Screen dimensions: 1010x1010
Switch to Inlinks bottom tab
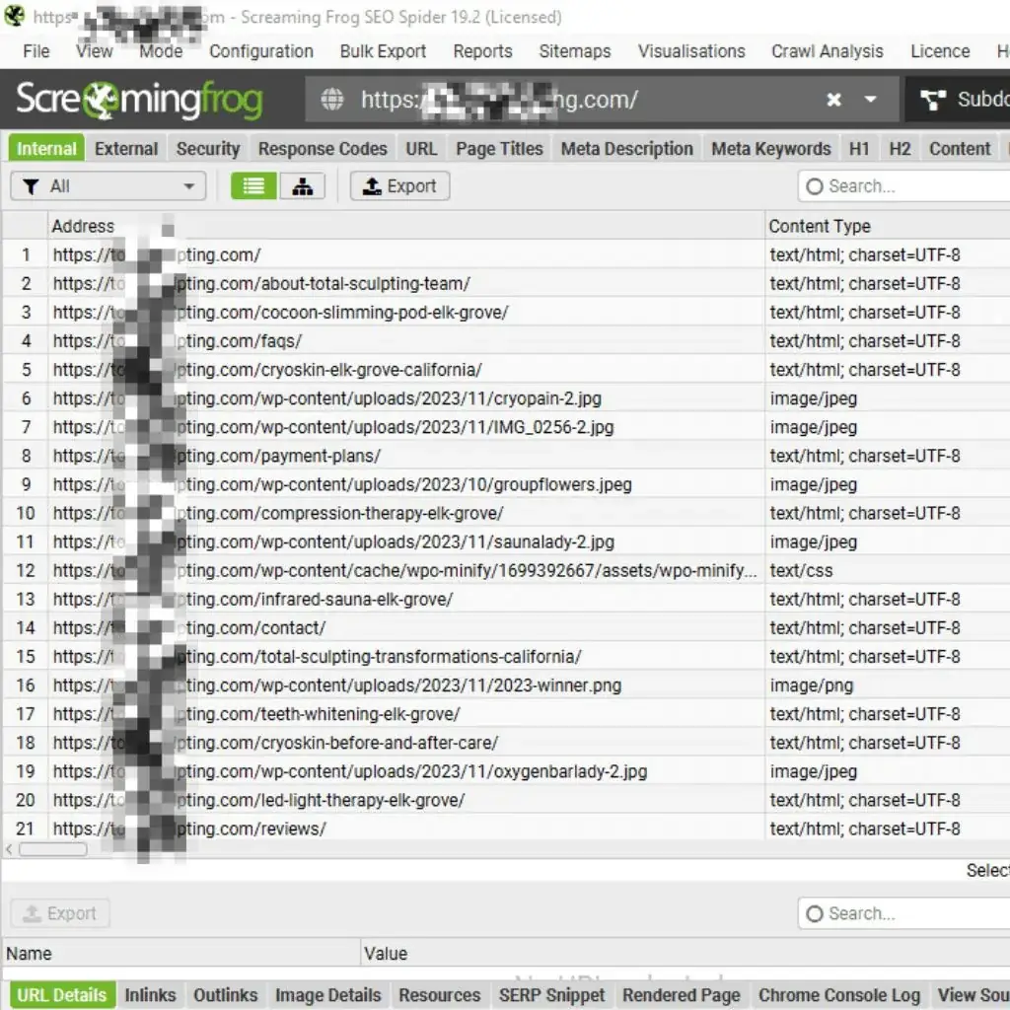coord(150,995)
